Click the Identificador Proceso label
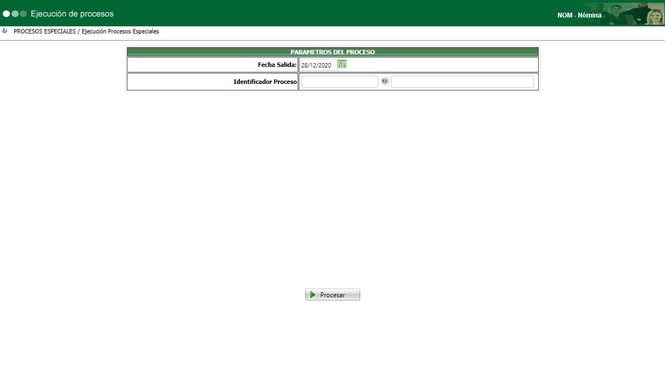Viewport: 665px width, 379px height. 265,82
